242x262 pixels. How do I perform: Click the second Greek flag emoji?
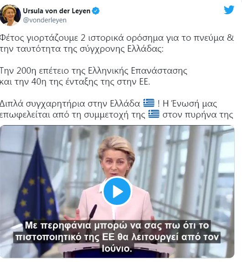(154, 114)
